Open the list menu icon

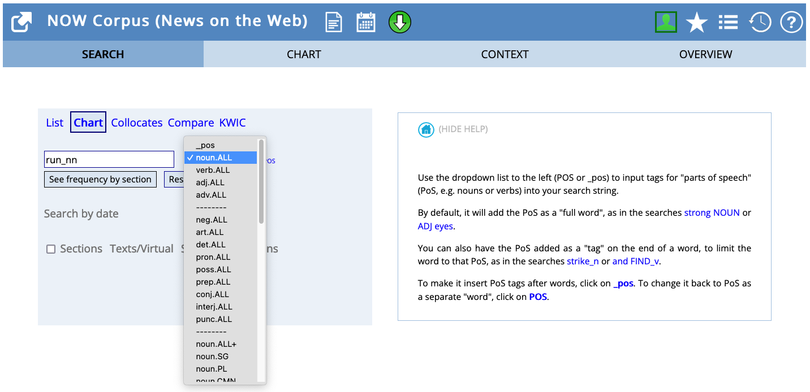tap(728, 23)
